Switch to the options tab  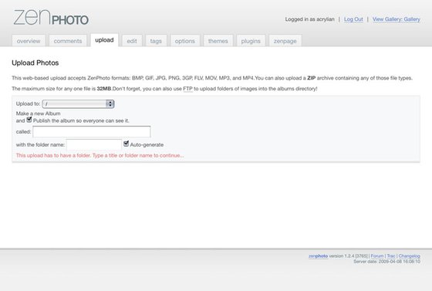click(x=185, y=41)
